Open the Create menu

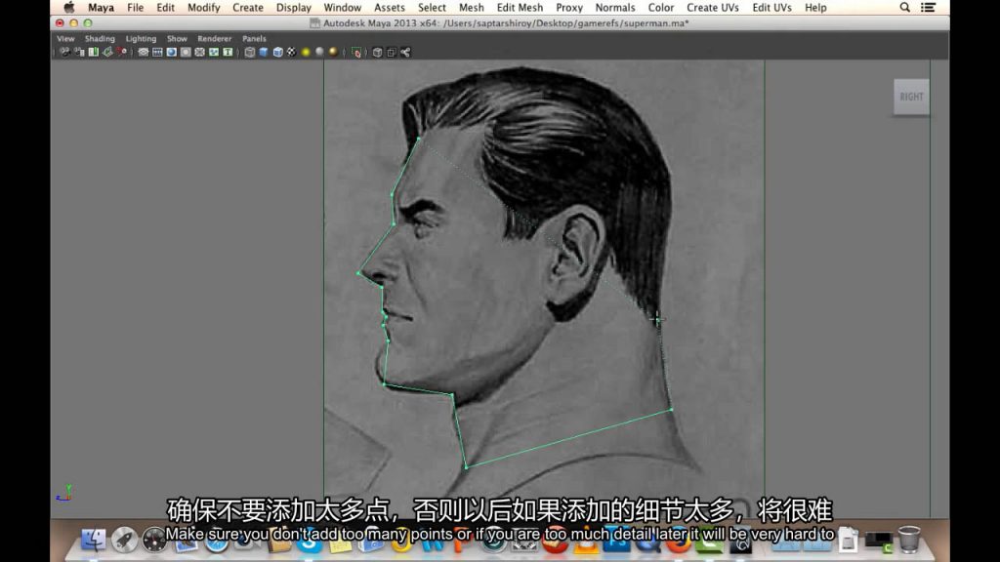(x=247, y=8)
